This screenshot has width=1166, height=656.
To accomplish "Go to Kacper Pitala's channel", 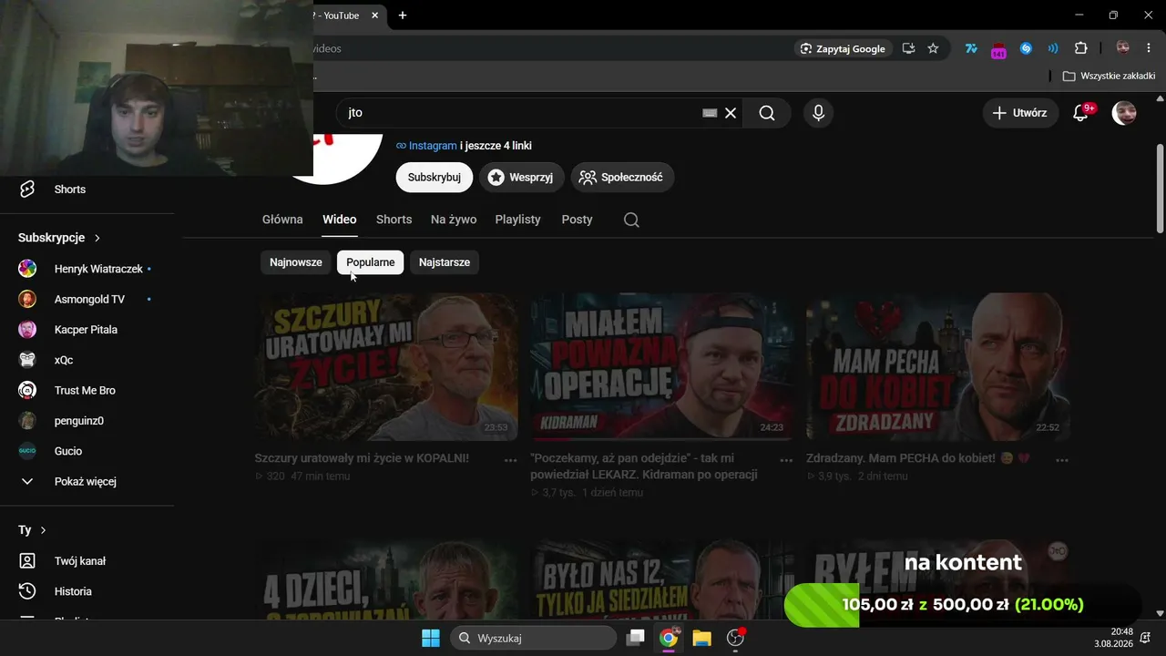I will point(87,330).
